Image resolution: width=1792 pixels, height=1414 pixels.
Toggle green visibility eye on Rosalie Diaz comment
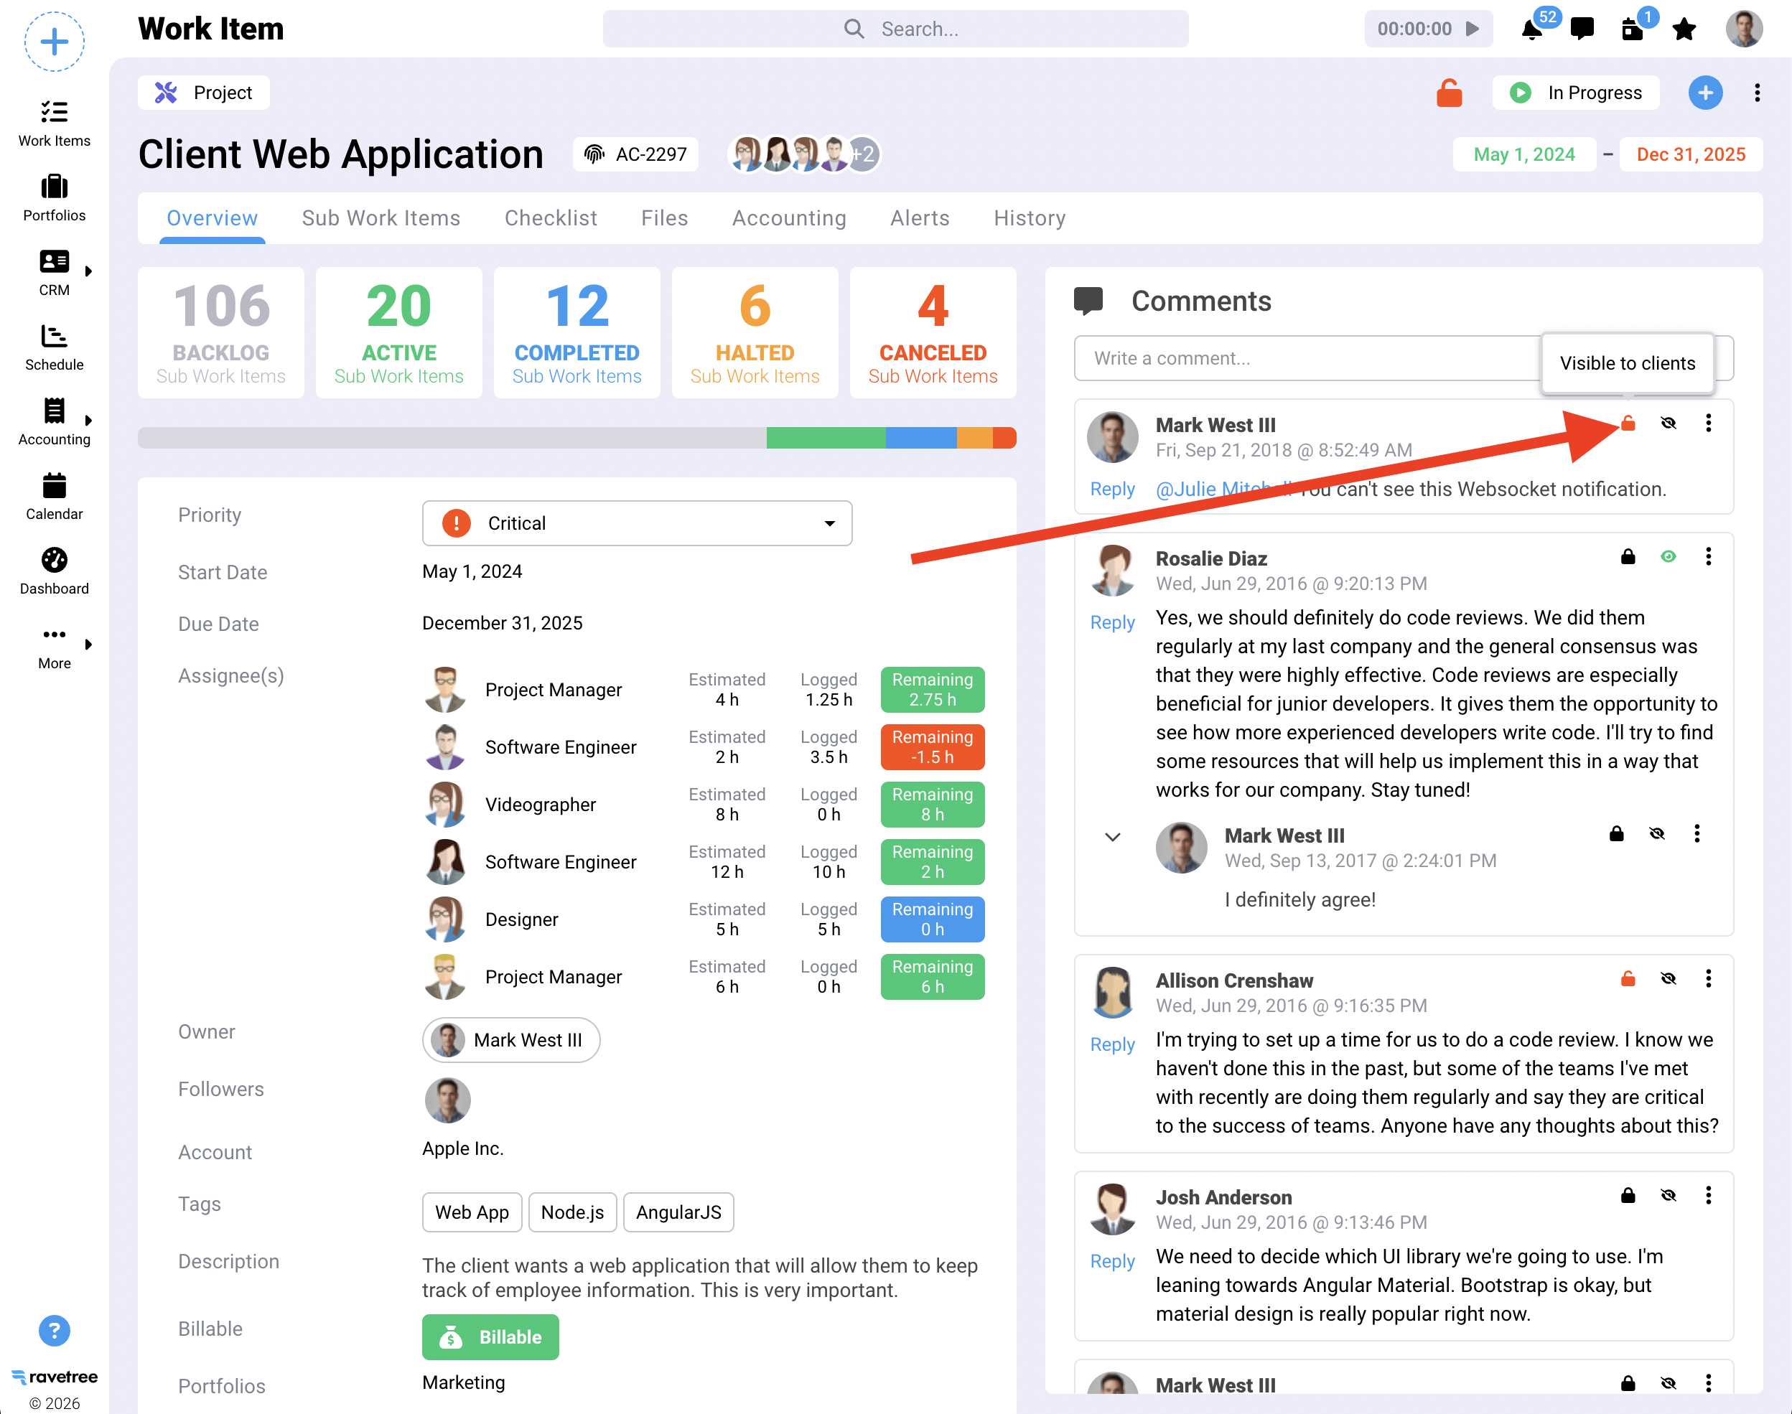(1668, 557)
